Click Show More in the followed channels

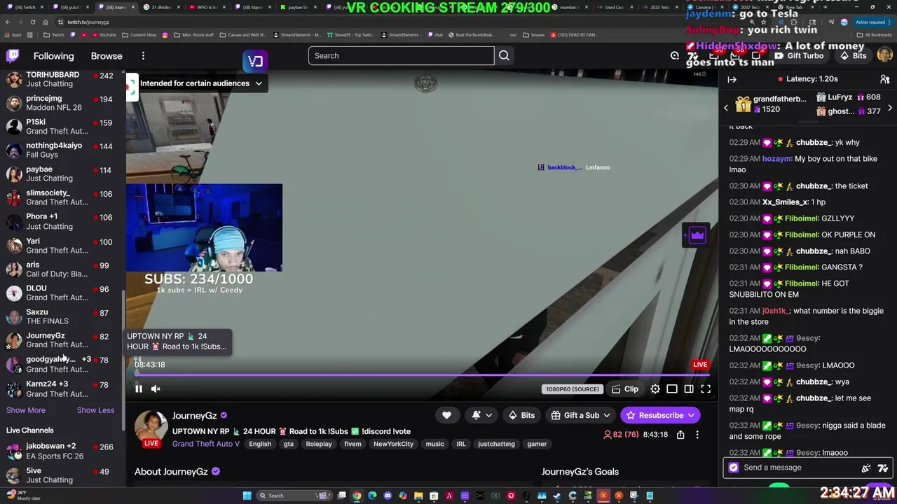point(26,410)
